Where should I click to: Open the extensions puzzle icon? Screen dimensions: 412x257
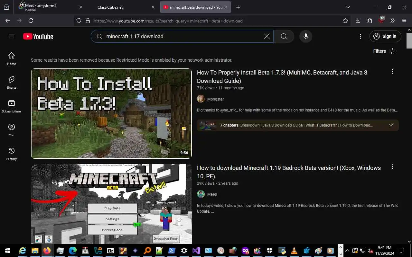point(370,21)
